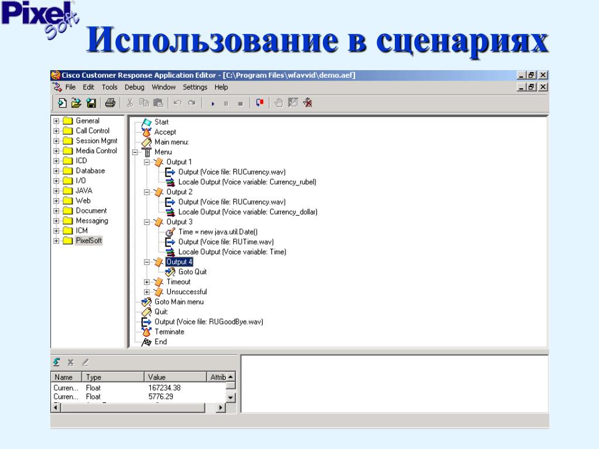Viewport: 599px width, 449px height.
Task: Select the Goto Main menu step
Action: [179, 302]
